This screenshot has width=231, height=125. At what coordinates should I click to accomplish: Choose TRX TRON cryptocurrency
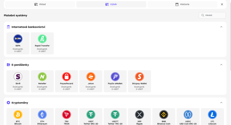pos(67,117)
